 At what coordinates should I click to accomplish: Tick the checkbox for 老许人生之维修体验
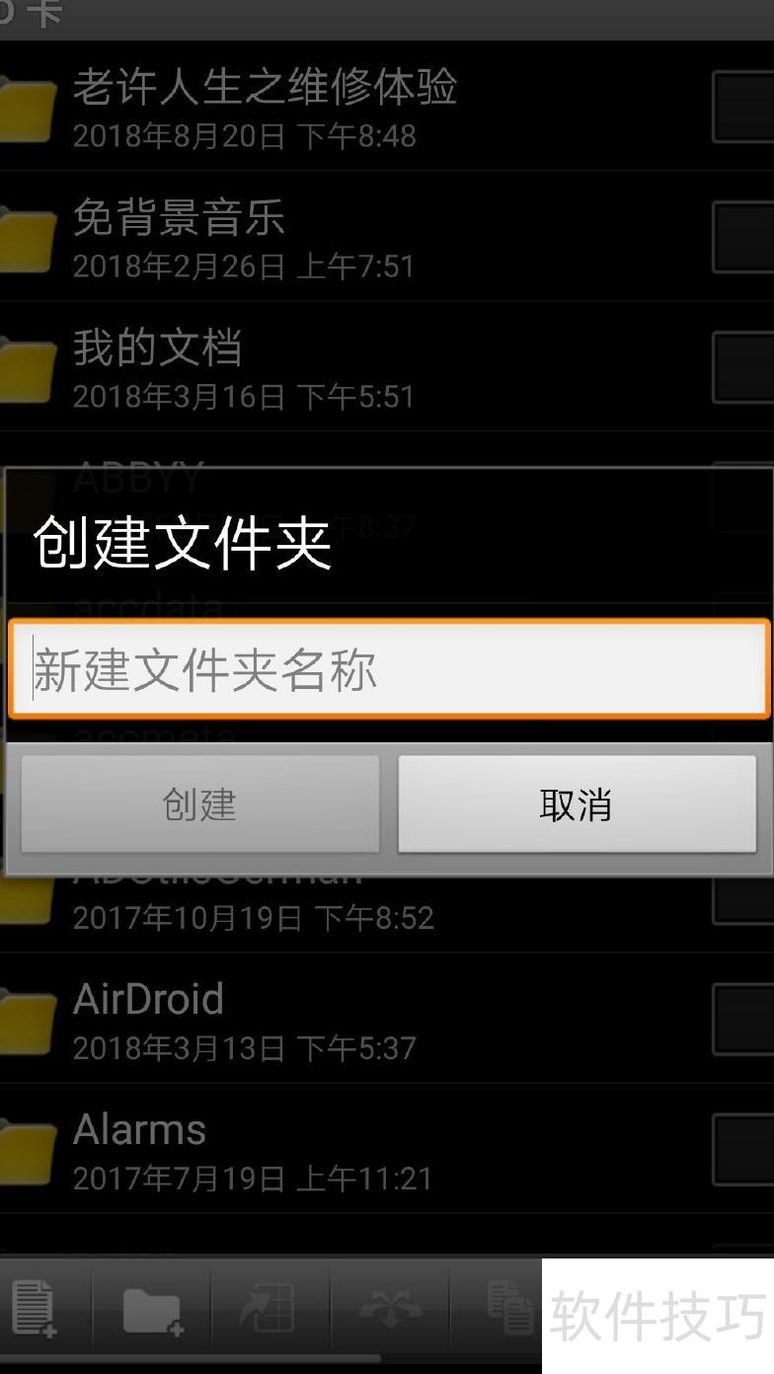742,106
